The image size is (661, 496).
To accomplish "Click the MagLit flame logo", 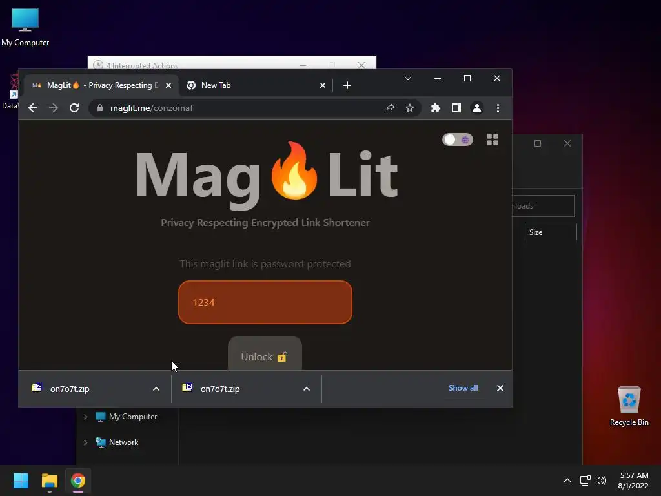I will click(x=294, y=170).
